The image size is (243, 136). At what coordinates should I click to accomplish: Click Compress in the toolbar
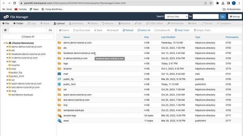tap(224, 23)
